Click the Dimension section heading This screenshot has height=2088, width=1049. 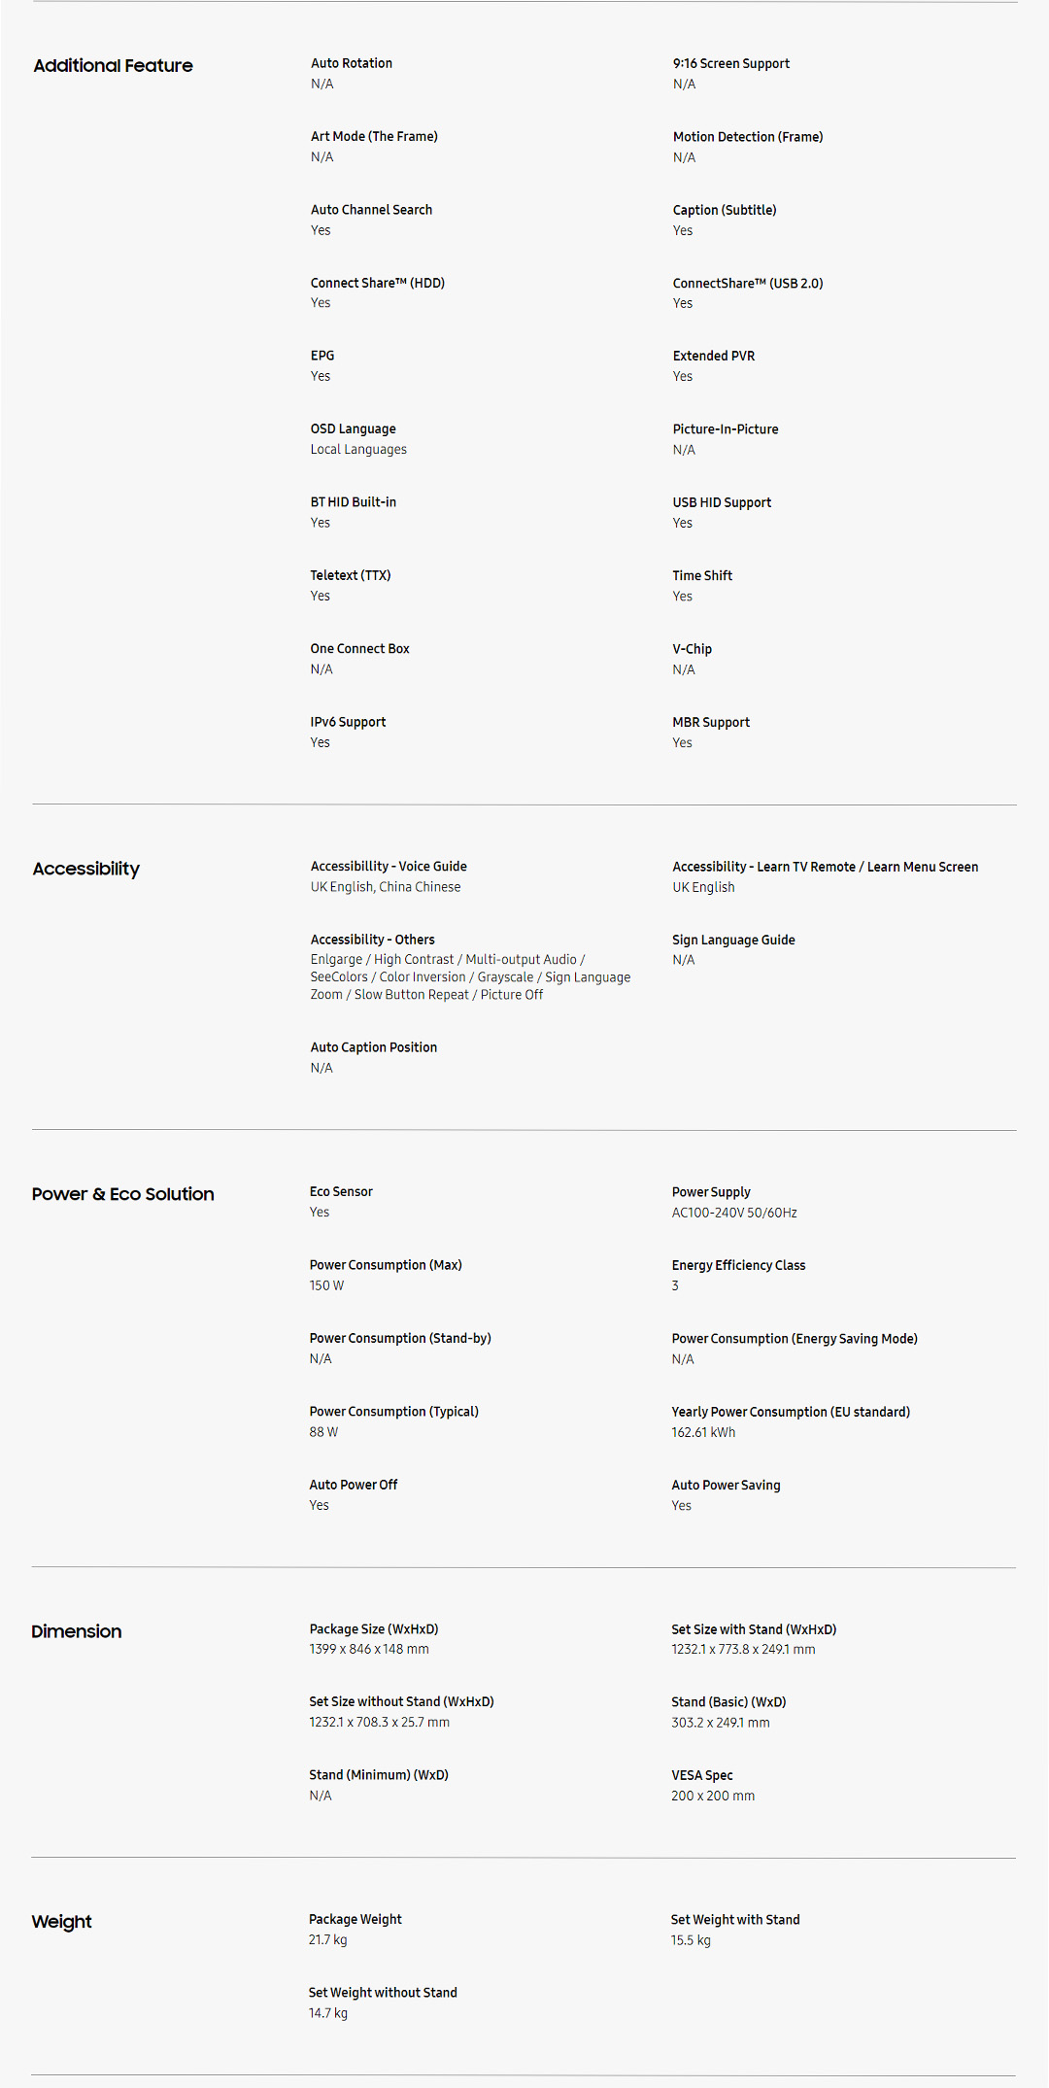tap(76, 1631)
